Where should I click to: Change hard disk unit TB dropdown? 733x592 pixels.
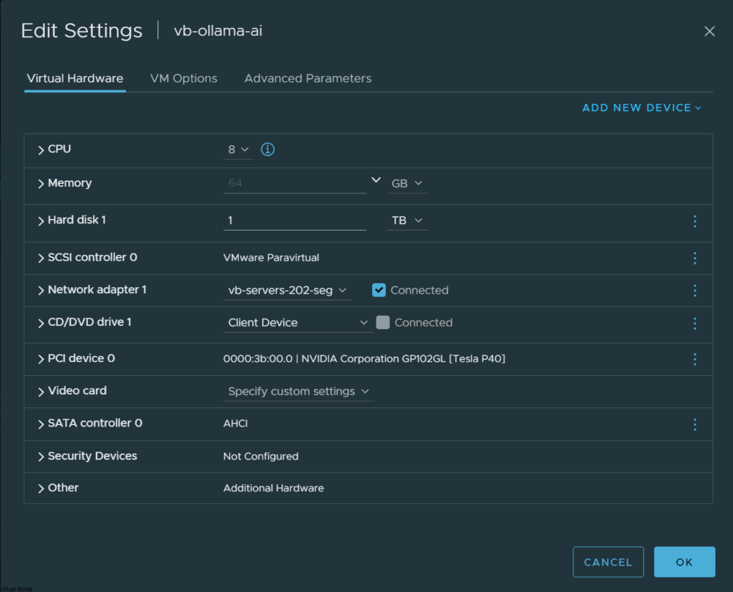[407, 220]
